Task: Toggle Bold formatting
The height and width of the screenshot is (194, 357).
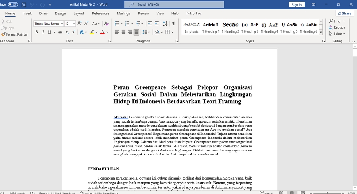Action: [36, 32]
